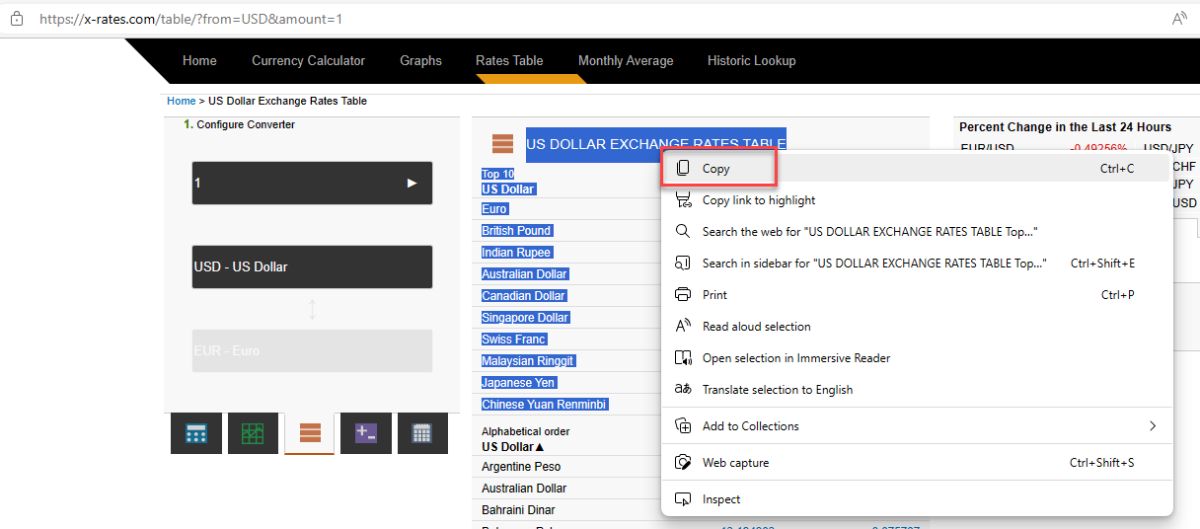Click the Swiss Franc link

pos(514,340)
